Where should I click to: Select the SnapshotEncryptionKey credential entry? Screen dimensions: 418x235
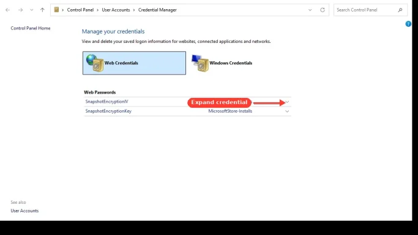108,111
